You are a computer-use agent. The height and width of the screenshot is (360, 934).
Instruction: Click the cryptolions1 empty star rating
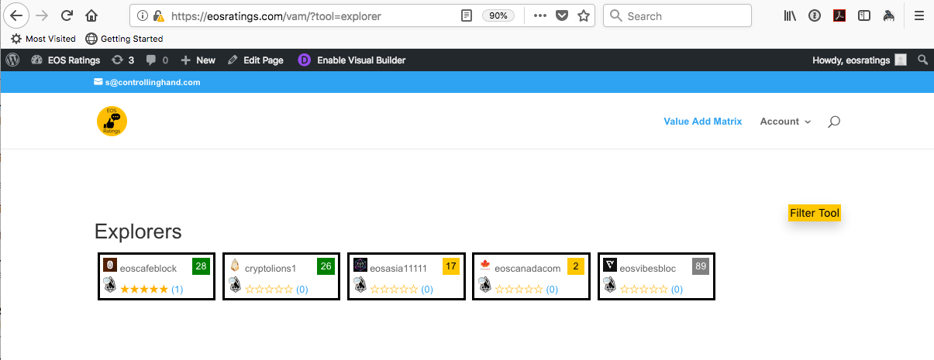[269, 289]
